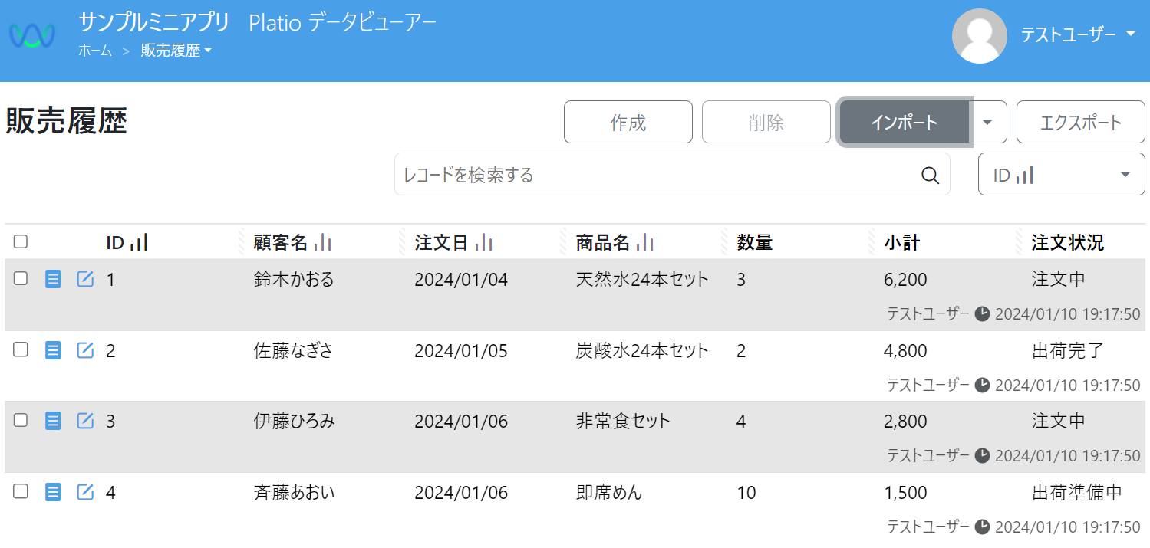Check the checkbox for record 2
1150x548 pixels.
[x=21, y=349]
